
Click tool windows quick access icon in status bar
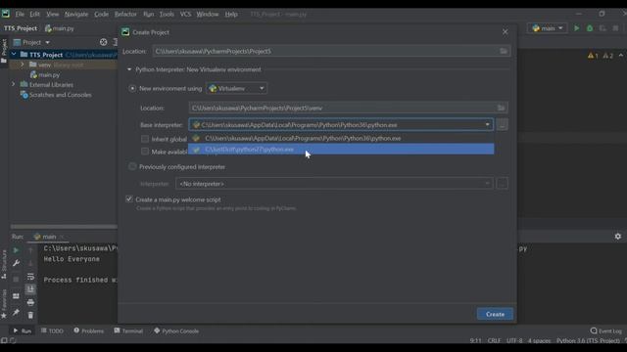pos(4,340)
